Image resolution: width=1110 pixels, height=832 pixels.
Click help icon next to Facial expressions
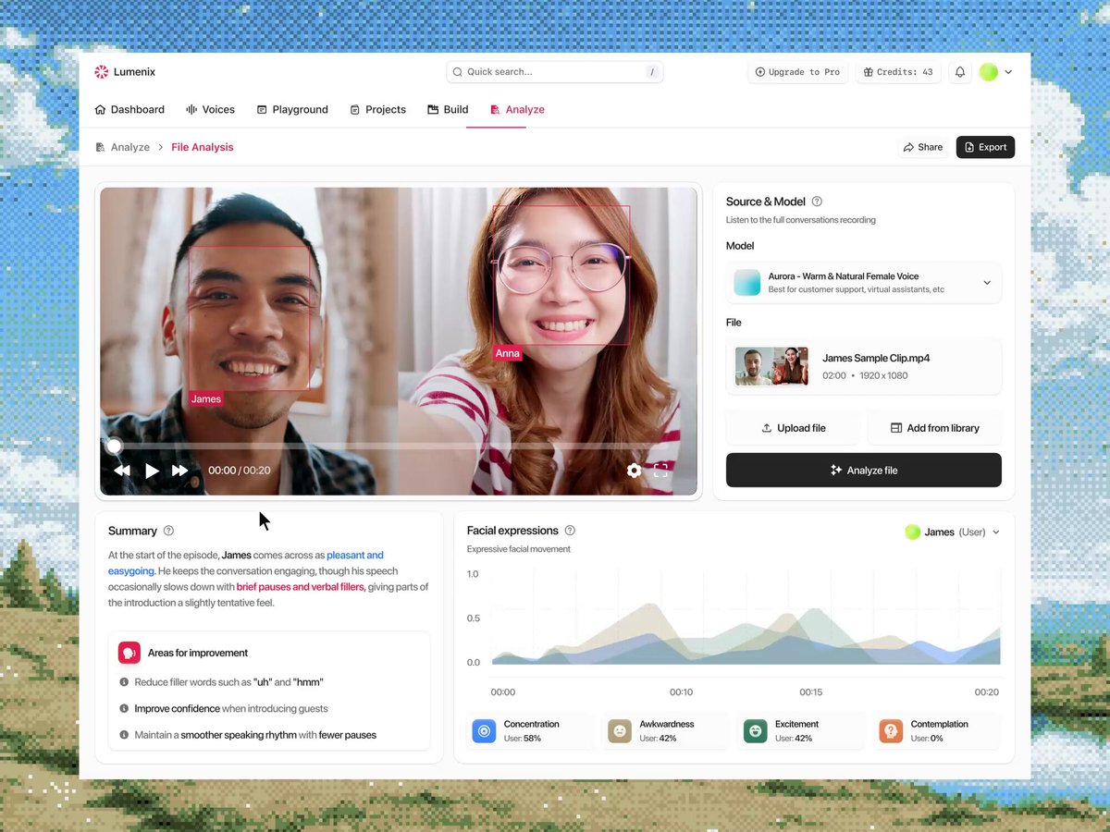[x=570, y=531]
